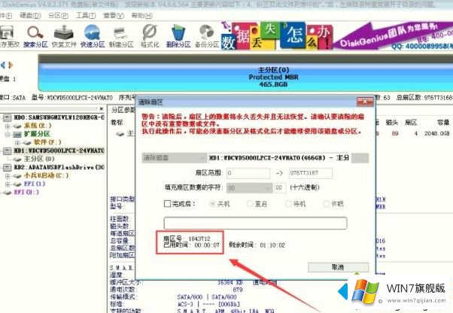Viewport: 453px width, 313px height.
Task: Click the hex fill value field 00
Action: [279, 187]
